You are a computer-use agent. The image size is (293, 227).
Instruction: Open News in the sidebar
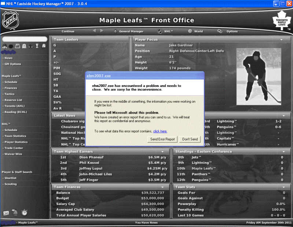click(x=8, y=58)
